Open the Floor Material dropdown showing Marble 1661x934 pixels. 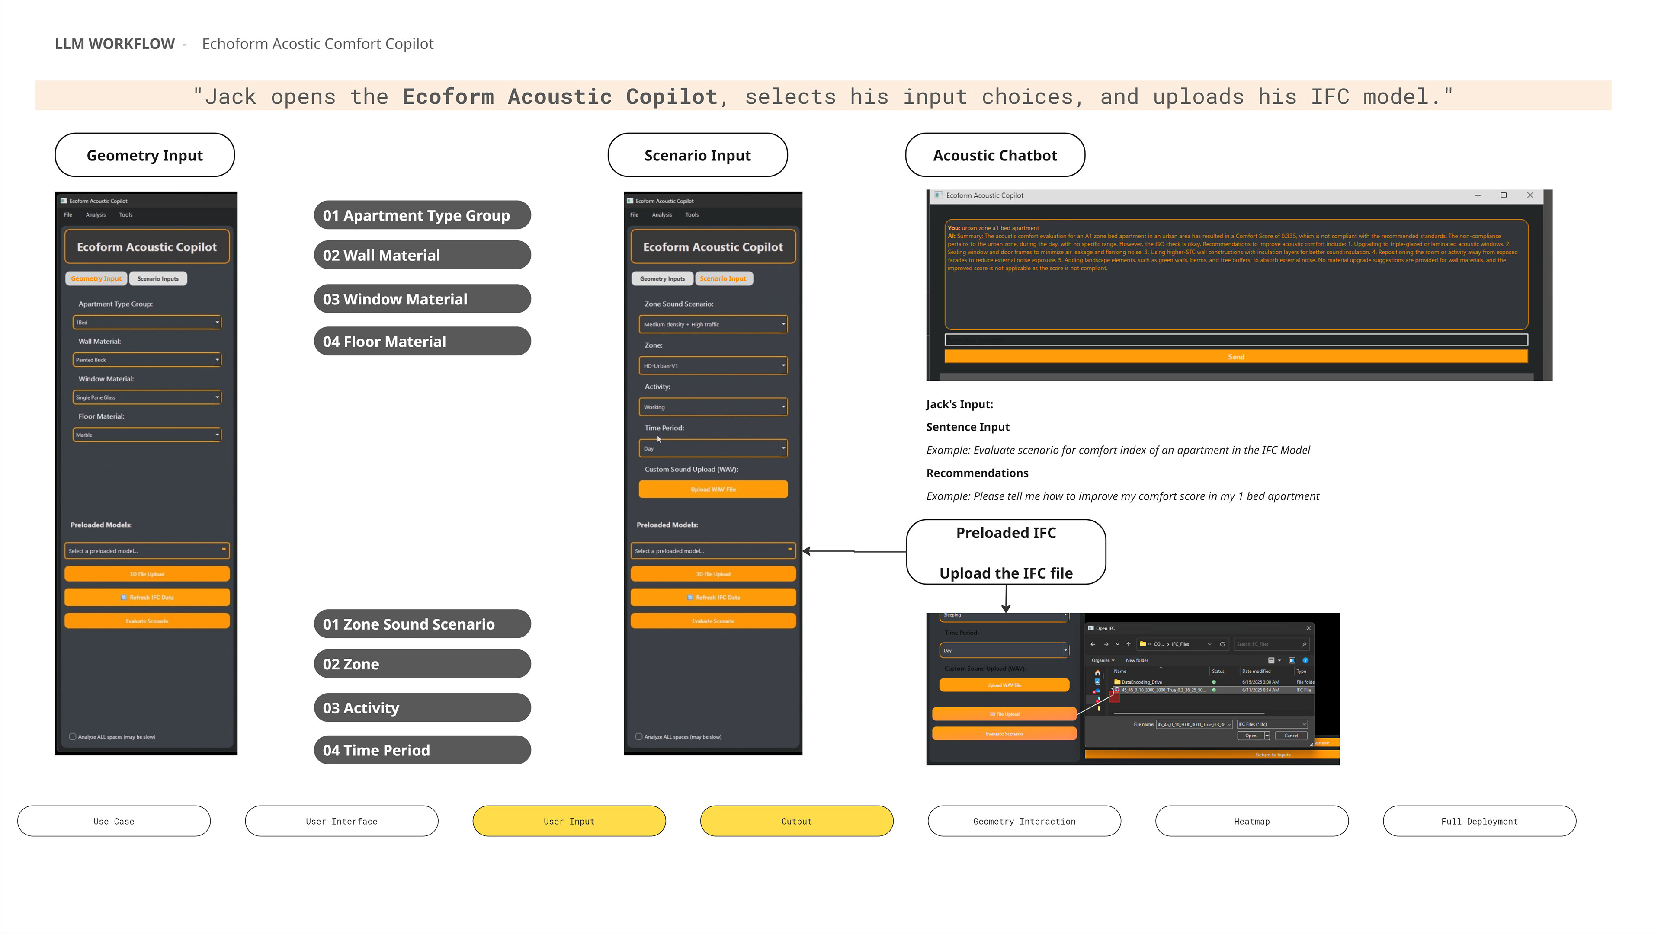pos(147,435)
